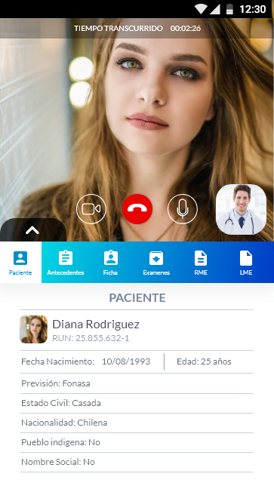274x483 pixels.
Task: Tap the 12:30 clock in status bar
Action: [252, 9]
